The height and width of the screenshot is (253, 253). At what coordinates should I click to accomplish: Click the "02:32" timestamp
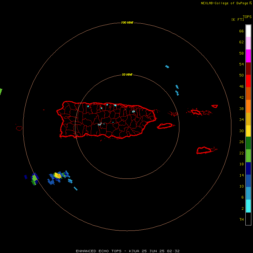173,251
